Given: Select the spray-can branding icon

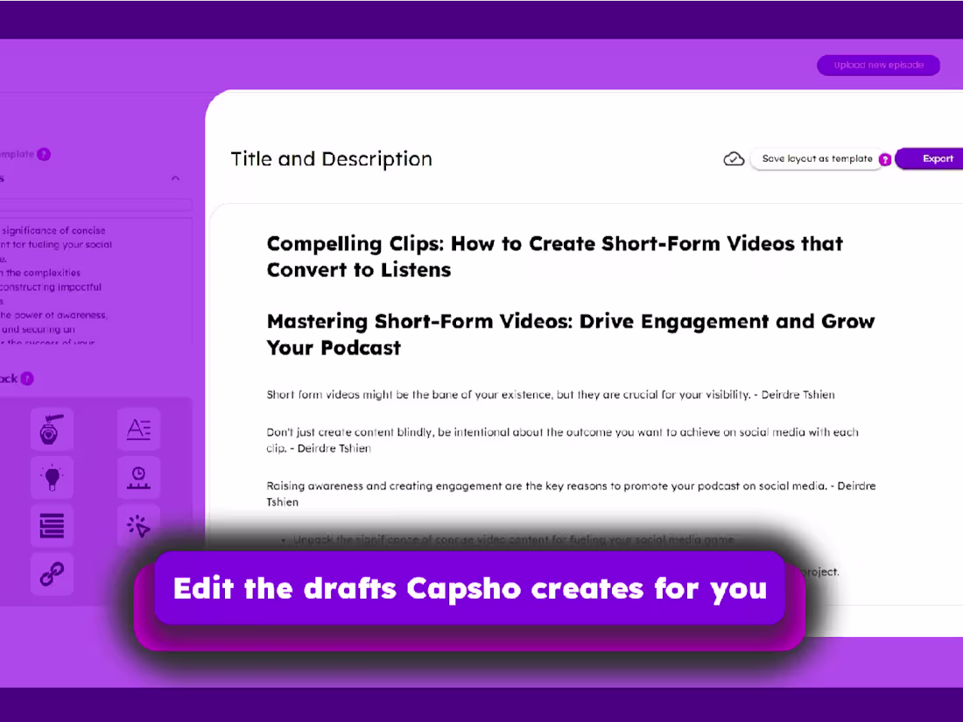Looking at the screenshot, I should [x=52, y=430].
